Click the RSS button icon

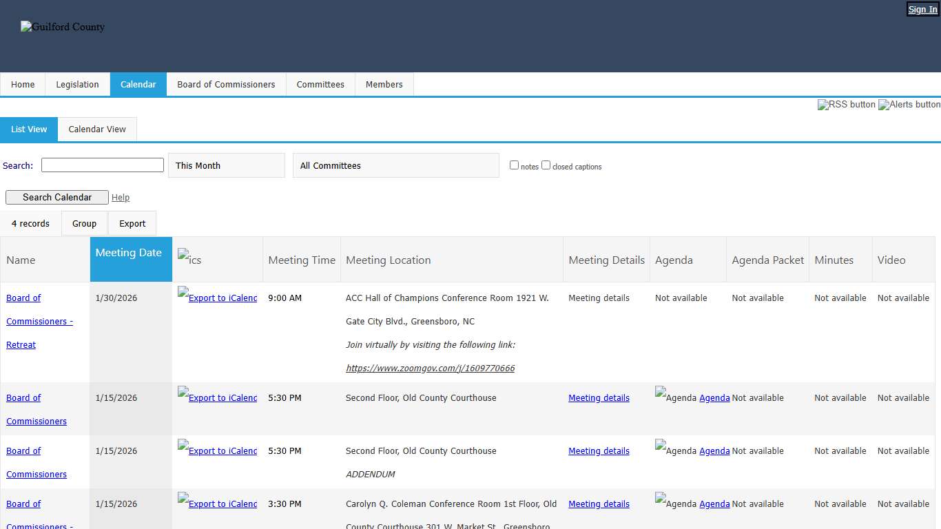pyautogui.click(x=846, y=105)
